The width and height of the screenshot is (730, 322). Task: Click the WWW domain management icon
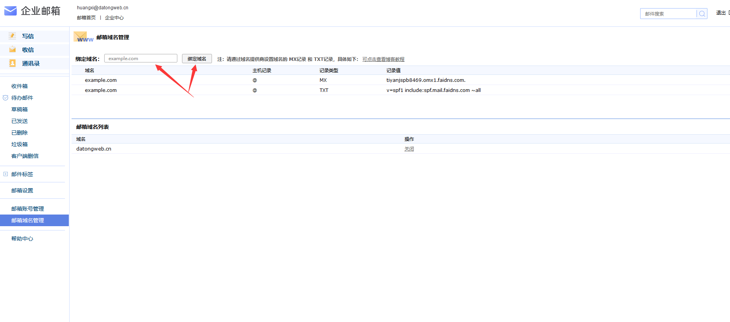(x=82, y=37)
